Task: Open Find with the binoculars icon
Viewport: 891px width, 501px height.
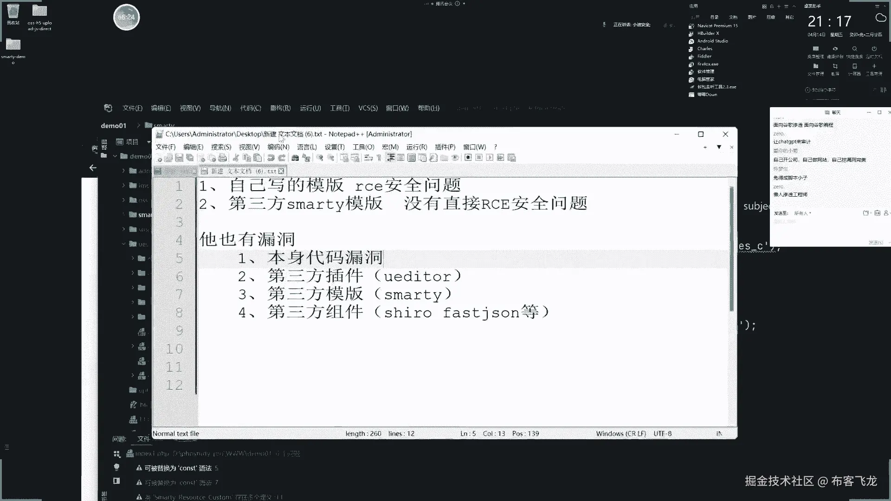Action: (x=295, y=158)
